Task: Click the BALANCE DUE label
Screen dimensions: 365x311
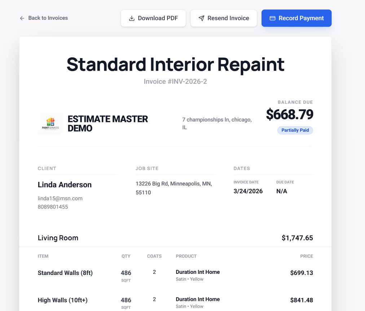Action: pos(295,102)
